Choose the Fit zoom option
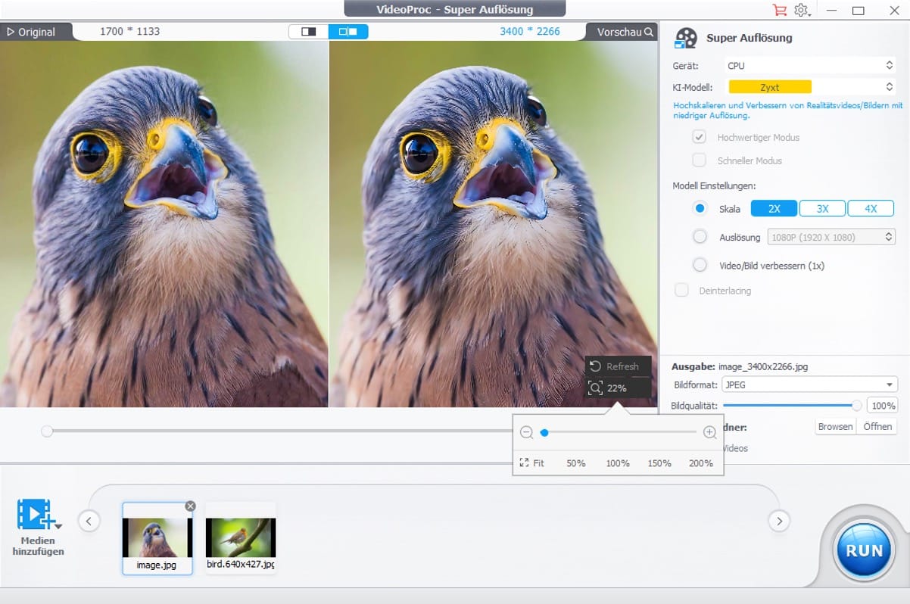Screen dimensions: 910x604 (x=532, y=463)
